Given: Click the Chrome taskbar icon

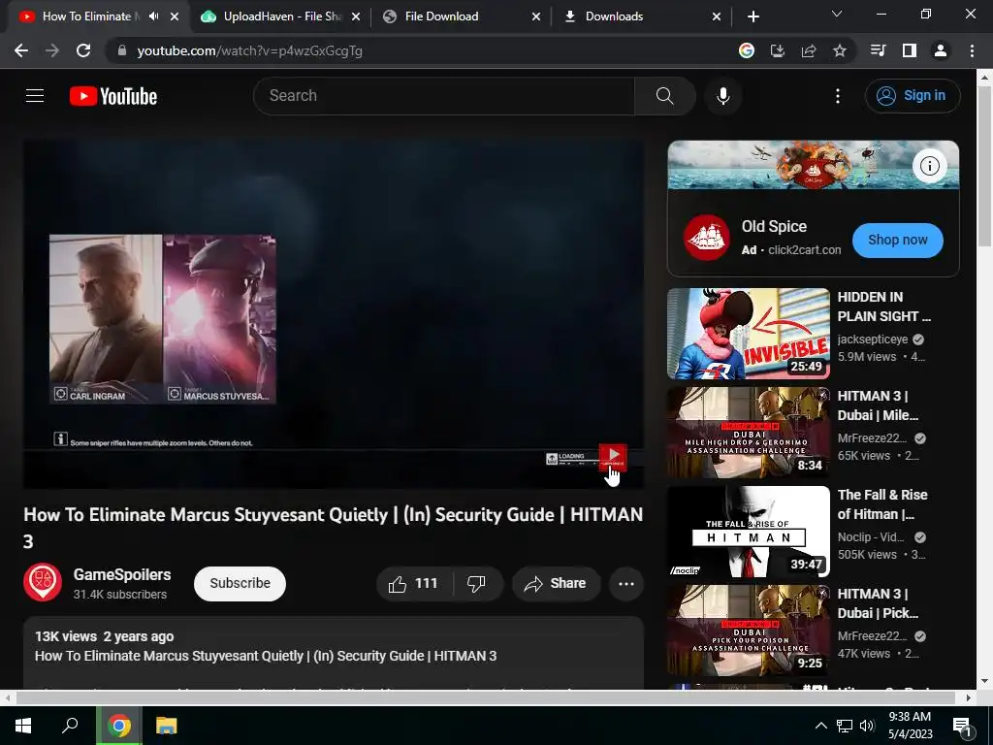Looking at the screenshot, I should tap(118, 726).
